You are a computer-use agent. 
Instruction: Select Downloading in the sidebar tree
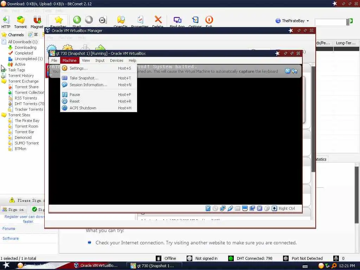click(x=25, y=47)
